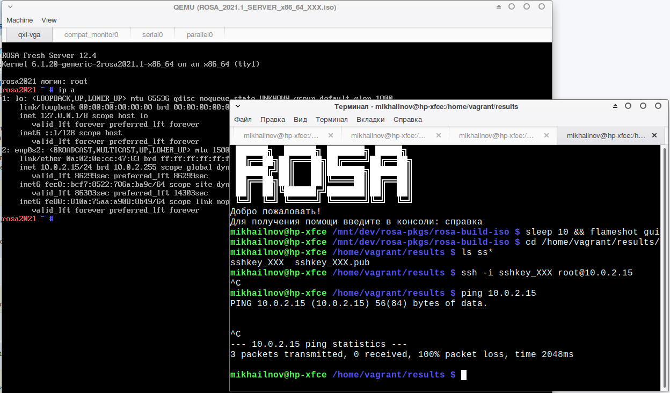Viewport: 670px width, 393px height.
Task: Switch to the serial0 tab
Action: pos(152,34)
